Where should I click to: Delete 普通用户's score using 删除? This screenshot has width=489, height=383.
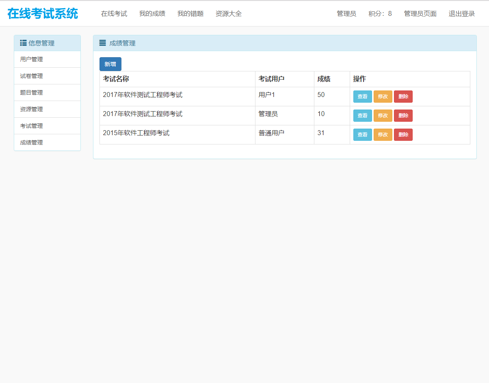click(403, 134)
